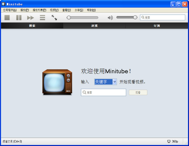The height and width of the screenshot is (146, 189).
Task: Open the 查看(V) menu
Action: (x=66, y=10)
